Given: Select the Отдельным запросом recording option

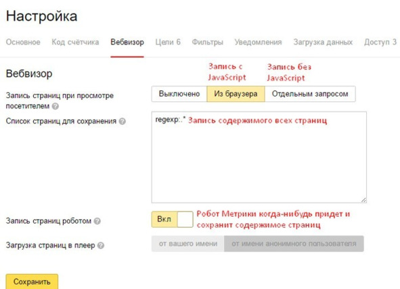Looking at the screenshot, I should [x=310, y=94].
